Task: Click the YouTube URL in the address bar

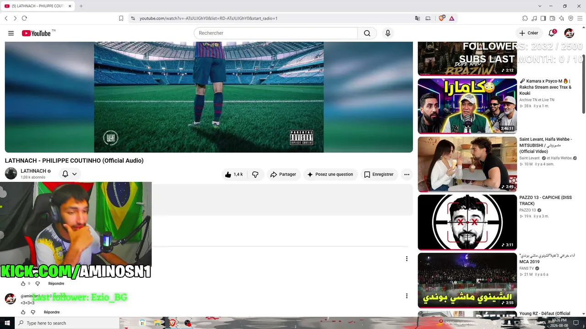Action: [x=208, y=18]
